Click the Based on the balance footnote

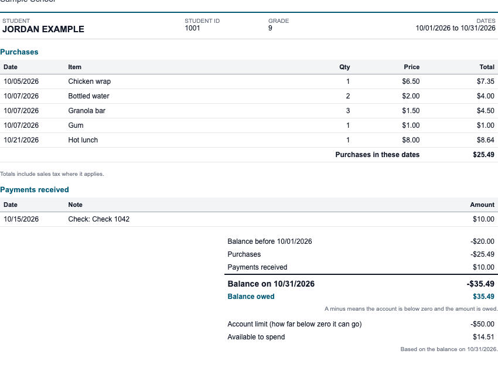(449, 349)
